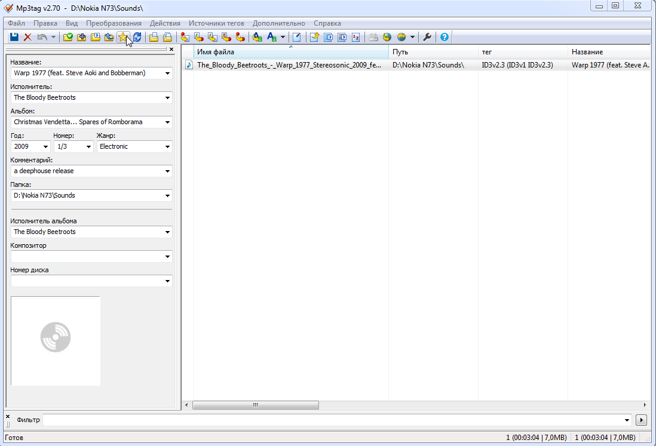
Task: Open the Дополнительно menu
Action: (x=278, y=23)
